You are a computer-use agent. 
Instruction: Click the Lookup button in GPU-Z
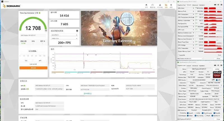(x=217, y=69)
